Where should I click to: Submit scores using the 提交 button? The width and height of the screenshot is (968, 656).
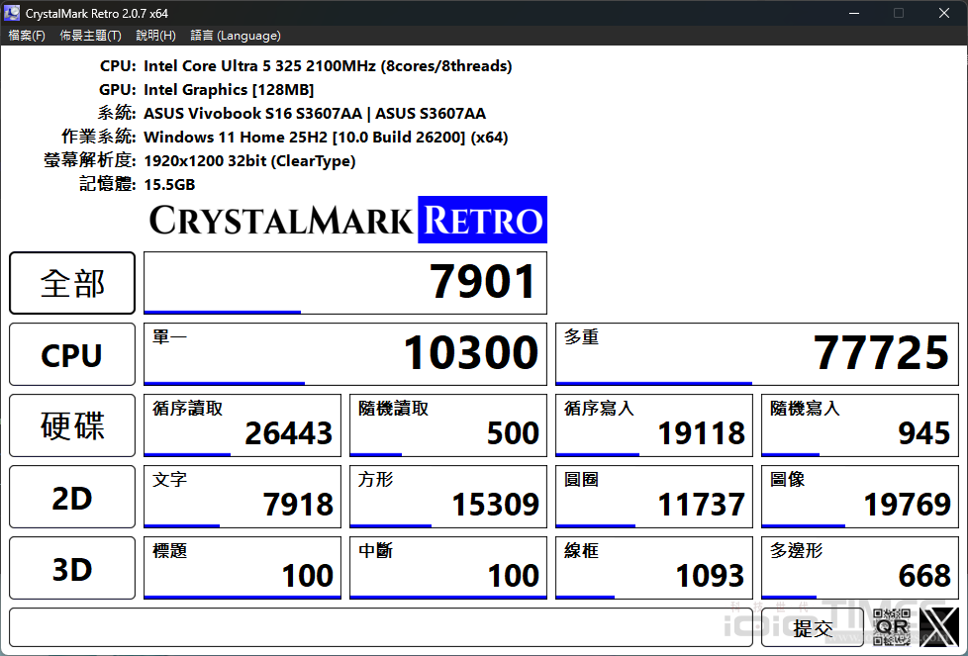pyautogui.click(x=813, y=627)
